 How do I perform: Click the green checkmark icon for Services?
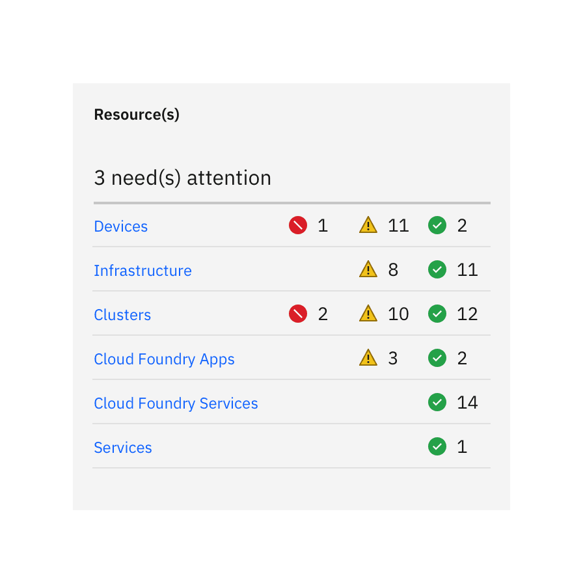(437, 447)
